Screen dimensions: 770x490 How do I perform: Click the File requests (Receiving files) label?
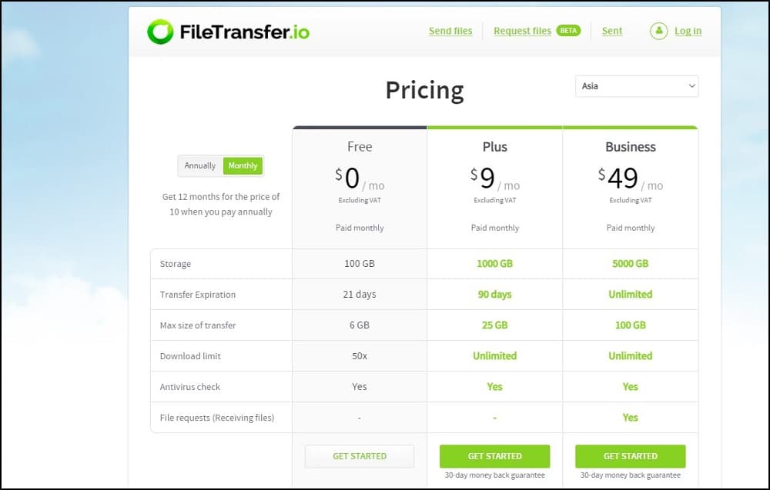pyautogui.click(x=216, y=418)
